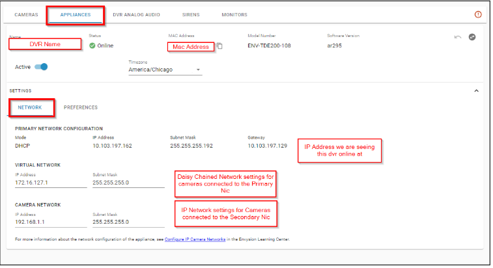
Task: Click the Virtual Network IP Address field
Action: pos(50,182)
